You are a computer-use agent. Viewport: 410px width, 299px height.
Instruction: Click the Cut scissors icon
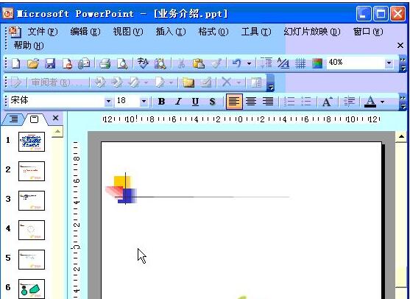coord(181,63)
